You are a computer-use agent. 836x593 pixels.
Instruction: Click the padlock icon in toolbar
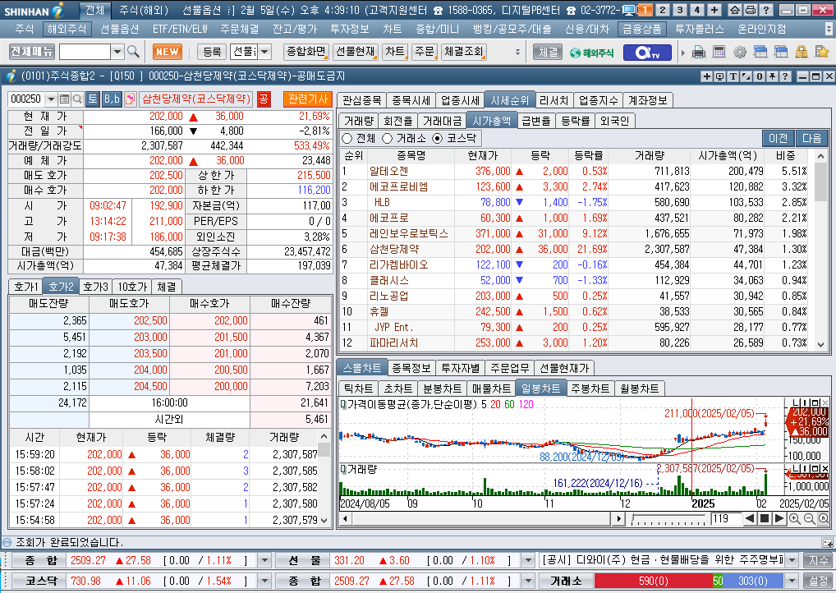click(x=802, y=52)
